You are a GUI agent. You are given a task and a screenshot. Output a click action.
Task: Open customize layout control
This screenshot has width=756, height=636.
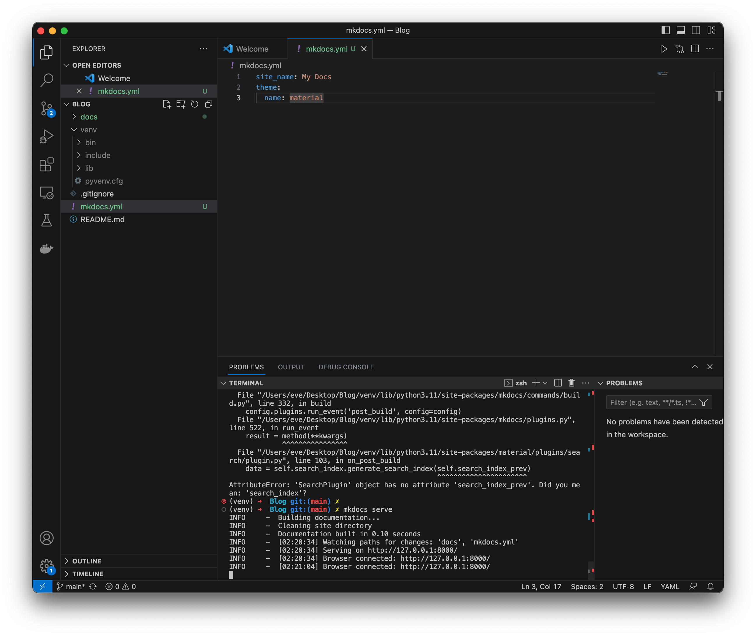[x=711, y=30]
